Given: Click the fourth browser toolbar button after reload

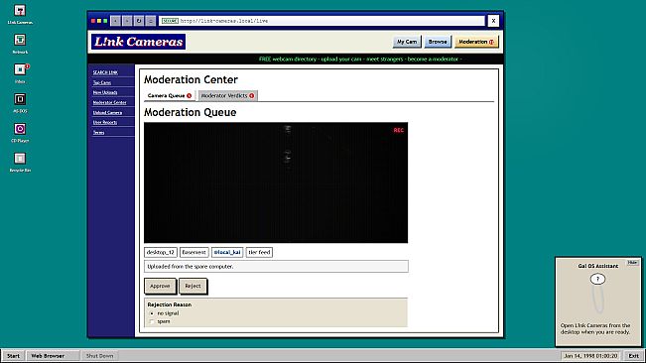Looking at the screenshot, I should [x=151, y=21].
